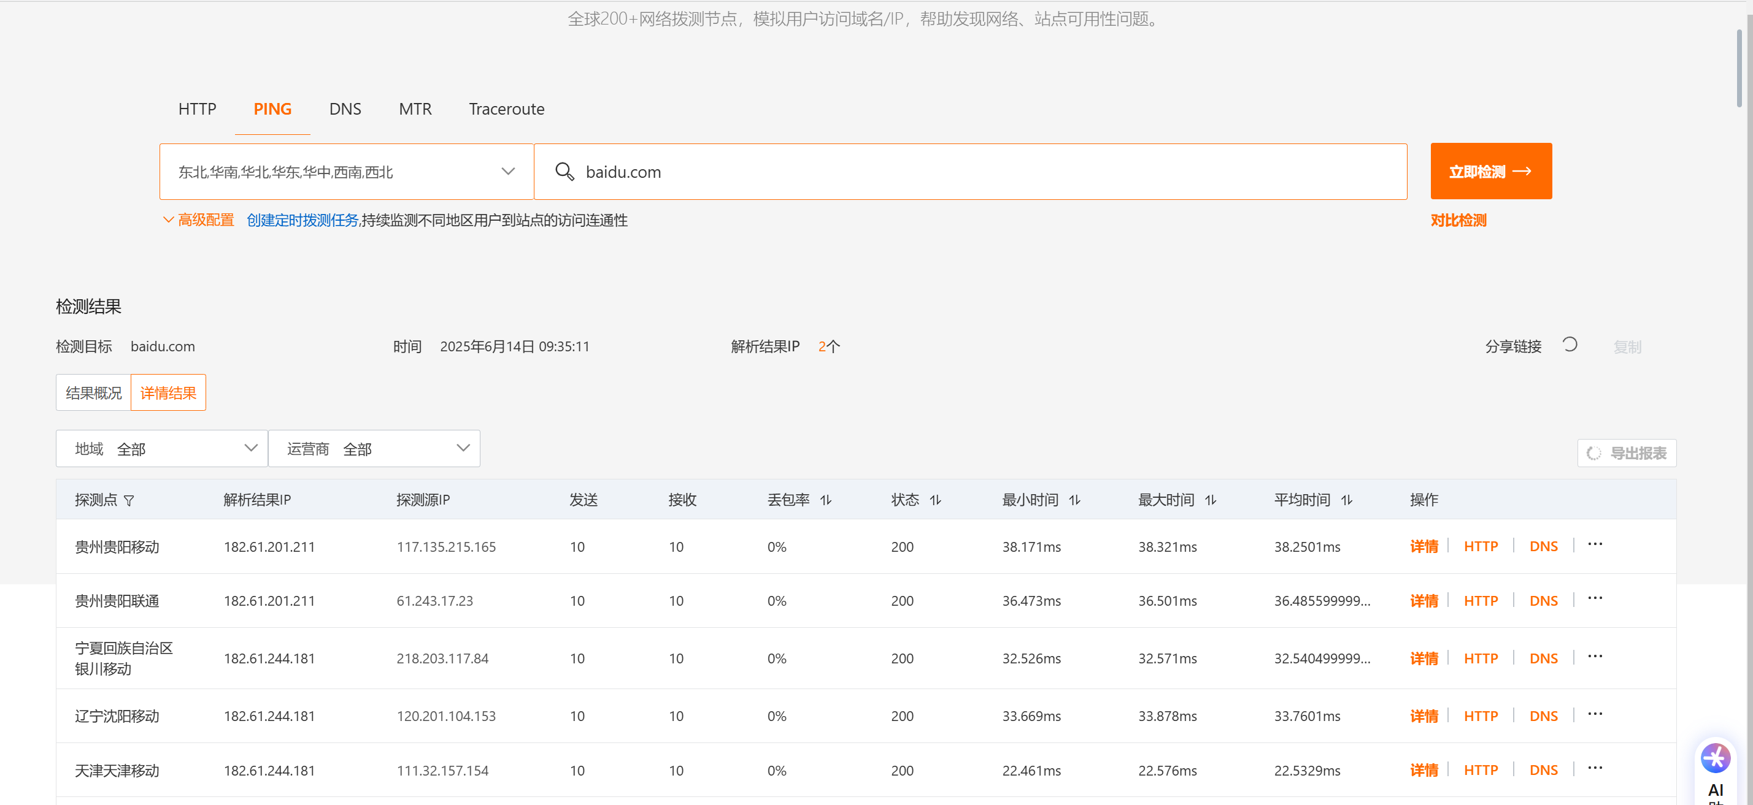The height and width of the screenshot is (805, 1753).
Task: Expand the region selector dropdown
Action: pyautogui.click(x=347, y=171)
